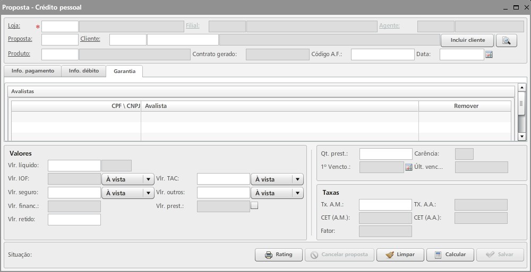The height and width of the screenshot is (272, 531).
Task: Click the Filial label link
Action: point(192,25)
